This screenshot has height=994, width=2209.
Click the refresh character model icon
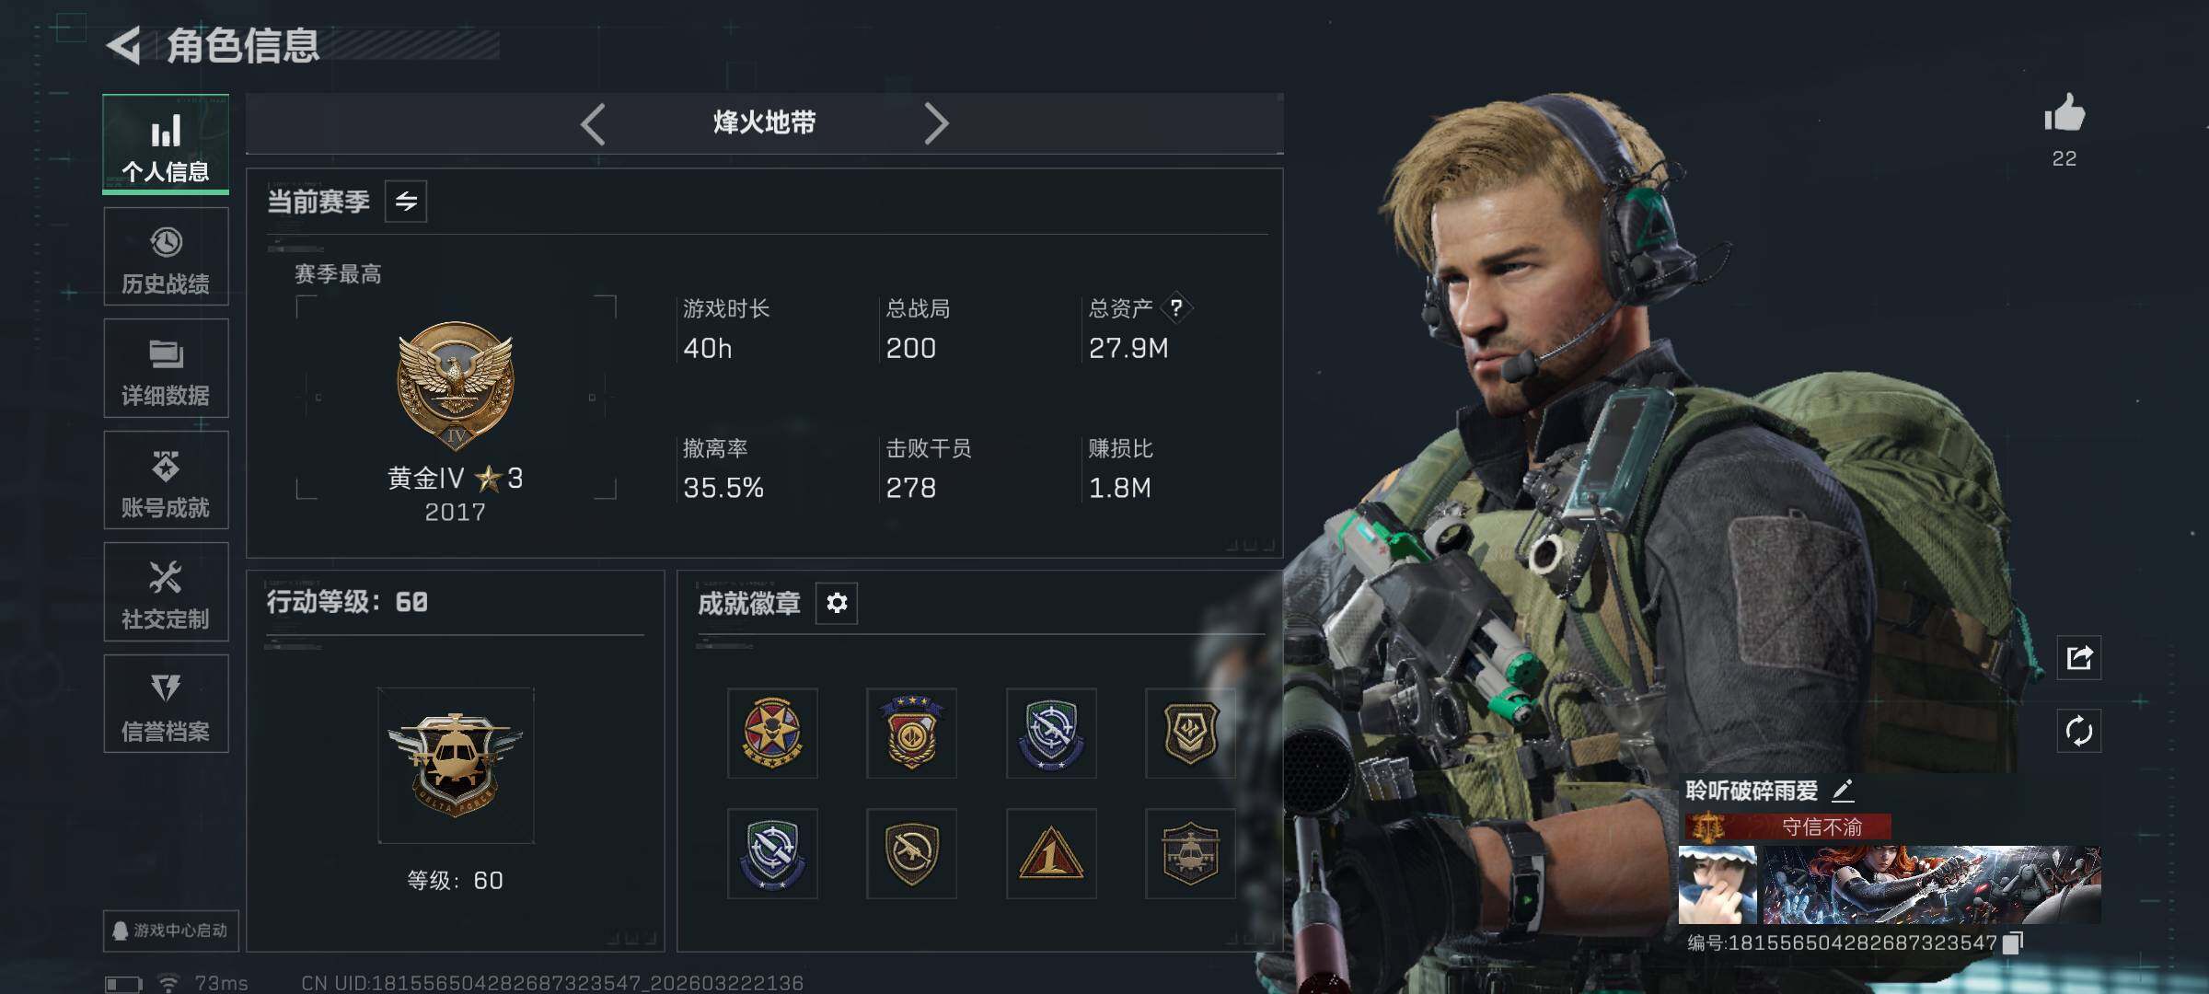(x=2078, y=732)
